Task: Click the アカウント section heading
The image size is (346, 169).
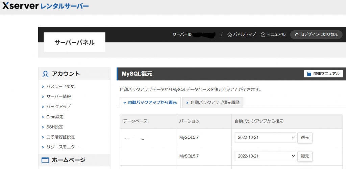Action: [66, 74]
